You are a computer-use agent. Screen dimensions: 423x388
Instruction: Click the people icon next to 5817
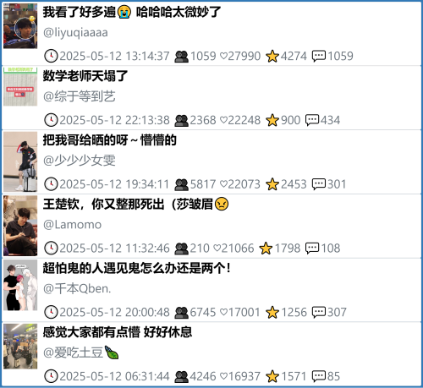tap(181, 184)
